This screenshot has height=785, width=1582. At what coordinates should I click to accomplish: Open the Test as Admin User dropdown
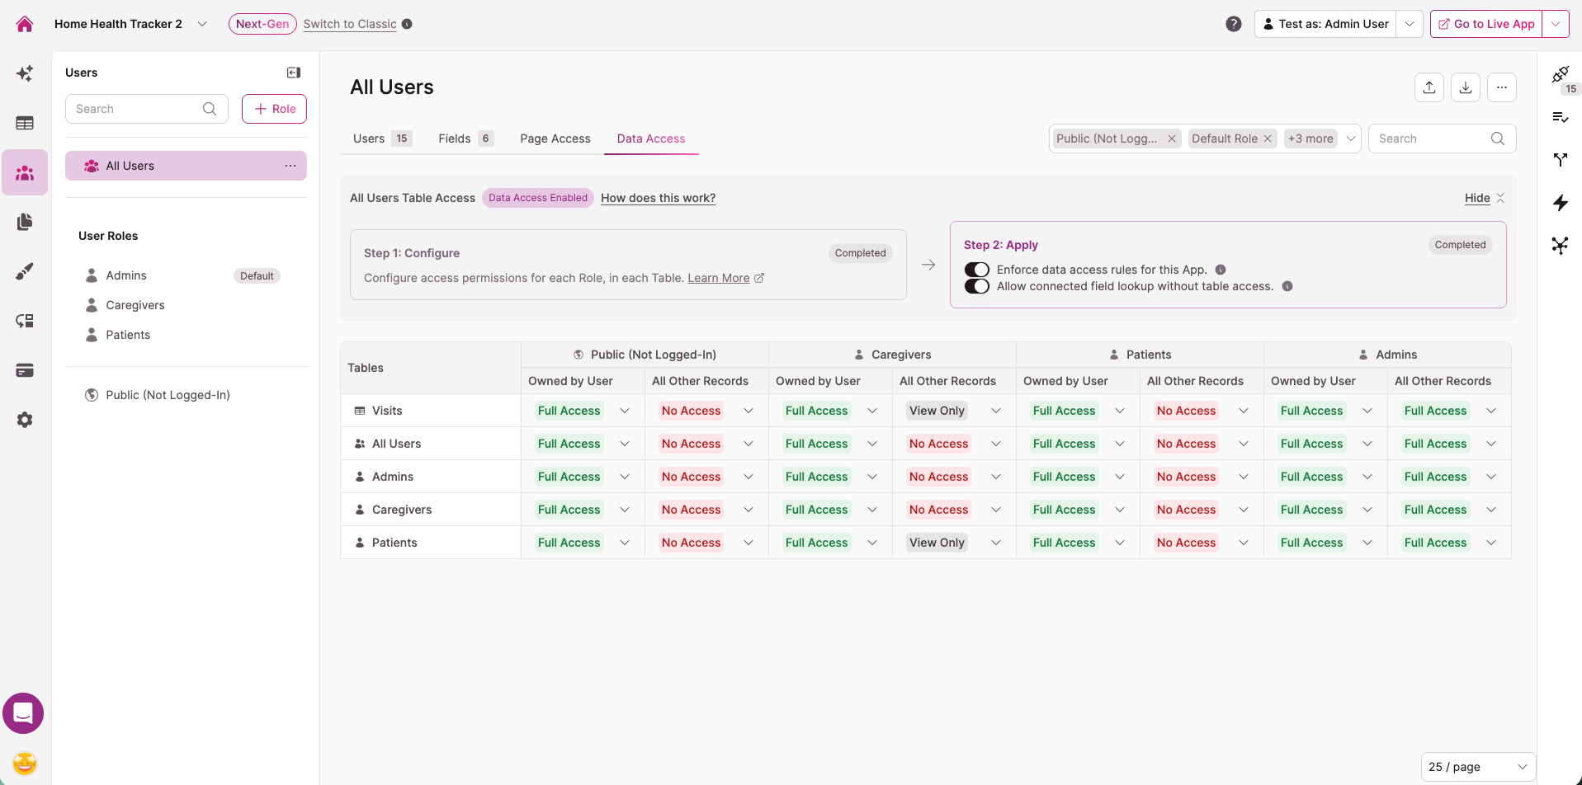tap(1410, 24)
